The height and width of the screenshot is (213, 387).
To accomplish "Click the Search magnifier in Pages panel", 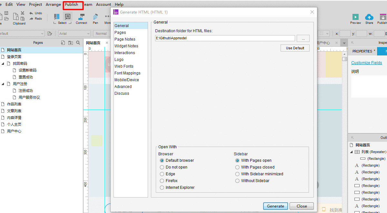I will (x=78, y=43).
